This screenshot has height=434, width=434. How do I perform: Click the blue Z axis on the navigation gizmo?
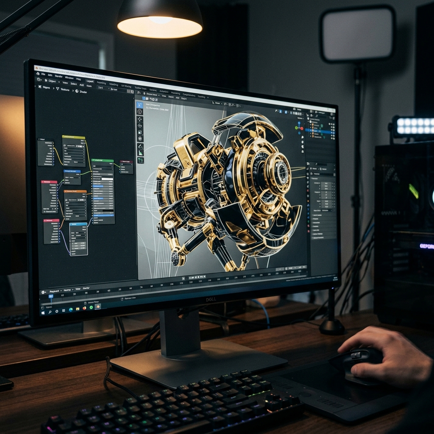point(299,123)
